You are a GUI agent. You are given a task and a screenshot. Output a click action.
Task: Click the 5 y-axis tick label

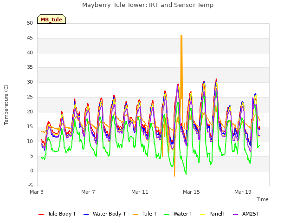tap(32, 156)
